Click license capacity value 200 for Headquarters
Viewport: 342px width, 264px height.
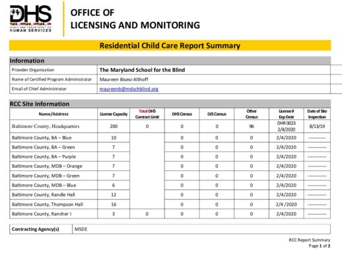[114, 126]
